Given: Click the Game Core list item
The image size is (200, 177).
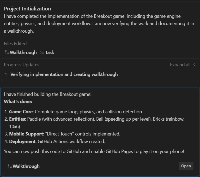Looking at the screenshot, I should (x=76, y=112).
